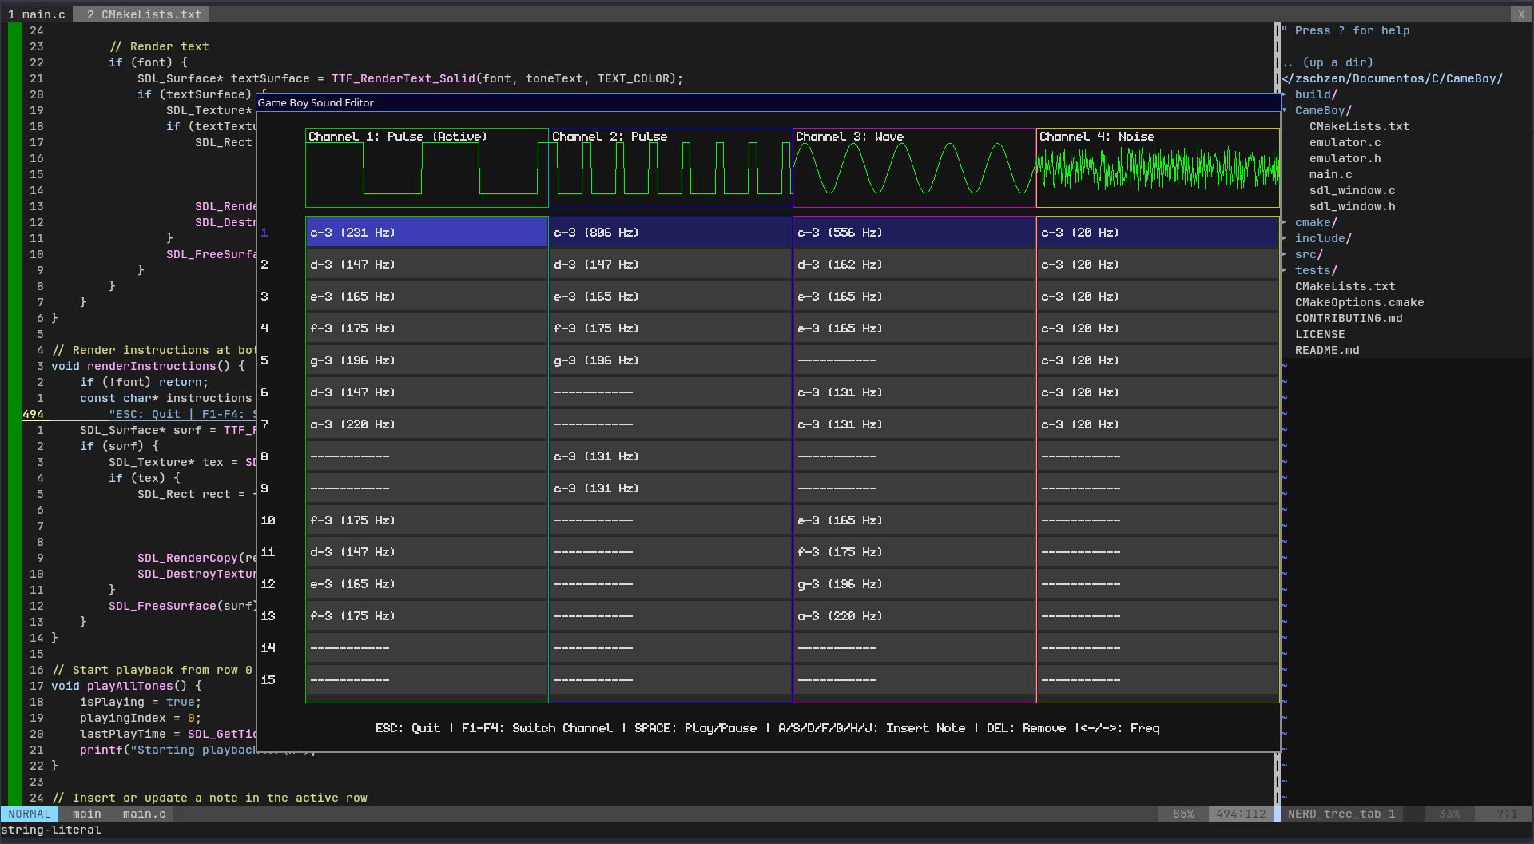Select the Channel 4 Noise waveform preview
This screenshot has width=1534, height=844.
tap(1158, 168)
